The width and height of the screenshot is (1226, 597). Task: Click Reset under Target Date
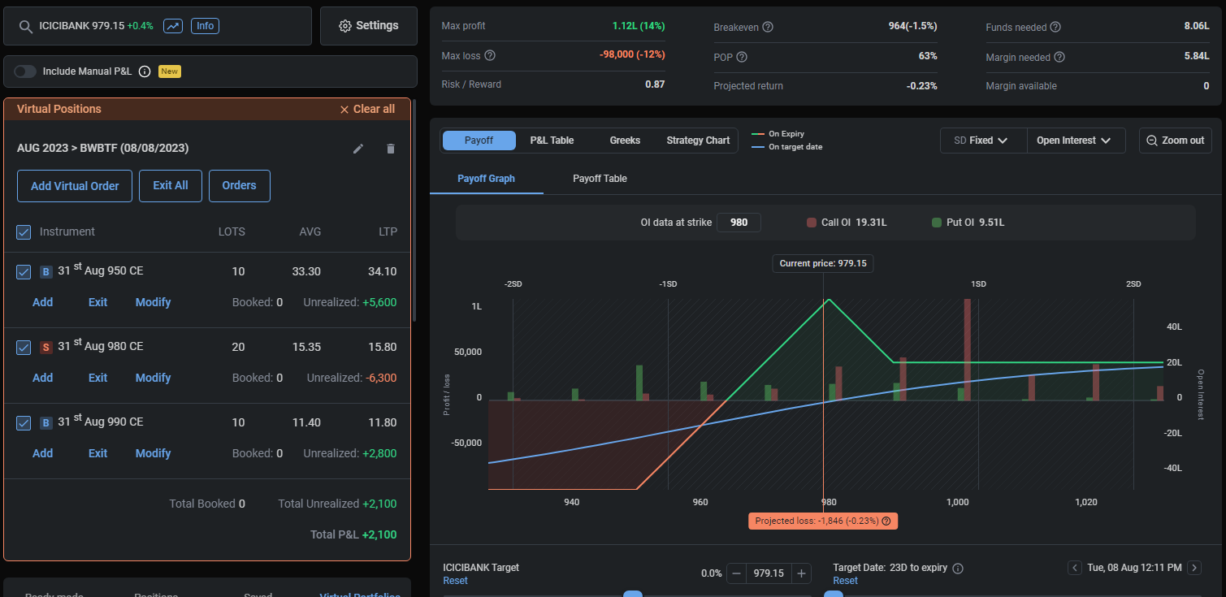(x=845, y=581)
